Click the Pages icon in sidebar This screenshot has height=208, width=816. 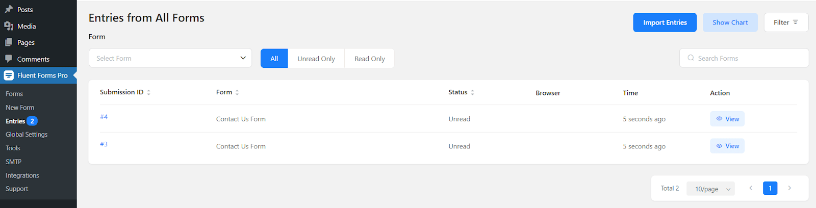[x=9, y=42]
